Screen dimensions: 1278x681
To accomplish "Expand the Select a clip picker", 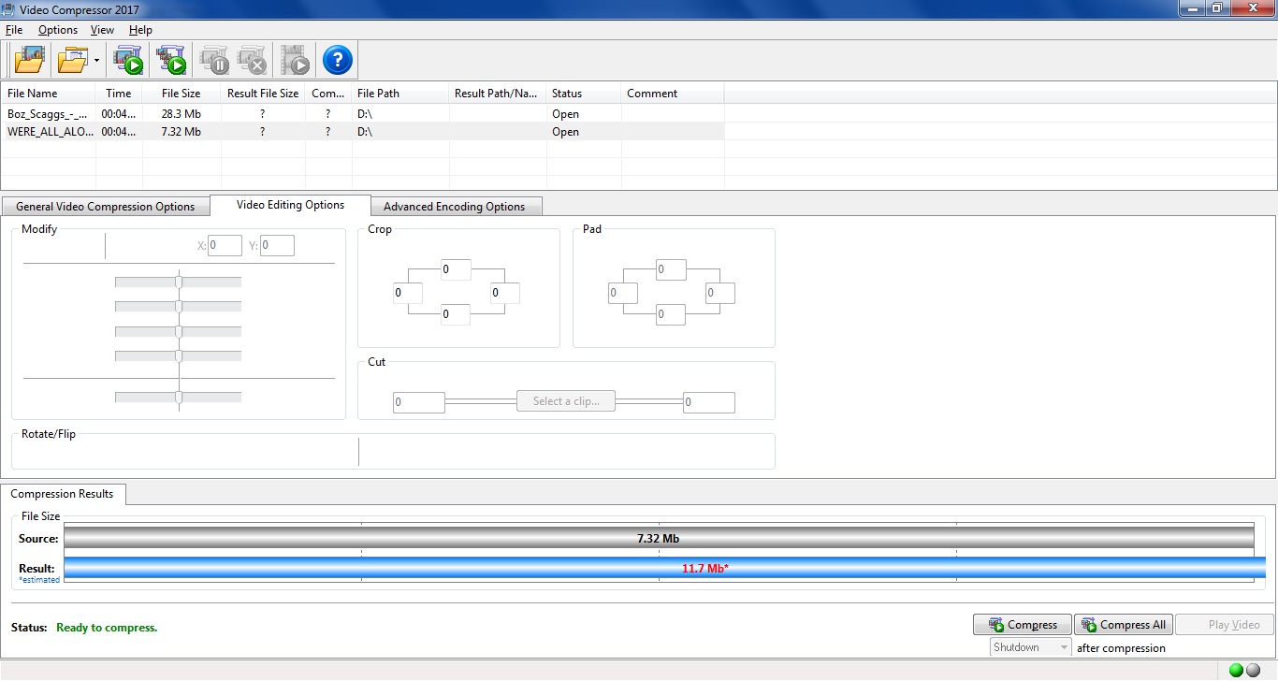I will [x=565, y=400].
